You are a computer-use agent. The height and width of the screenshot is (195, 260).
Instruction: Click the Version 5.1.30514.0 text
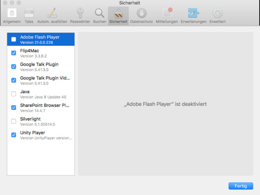click(37, 124)
